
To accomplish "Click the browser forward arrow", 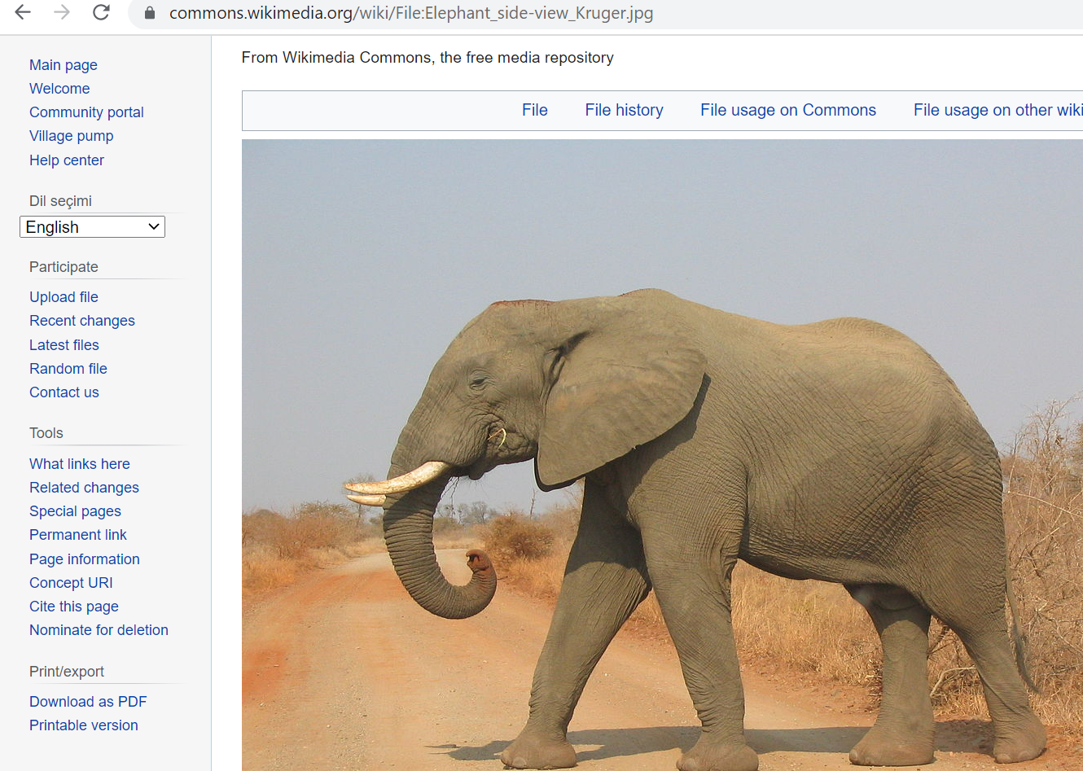I will 62,12.
